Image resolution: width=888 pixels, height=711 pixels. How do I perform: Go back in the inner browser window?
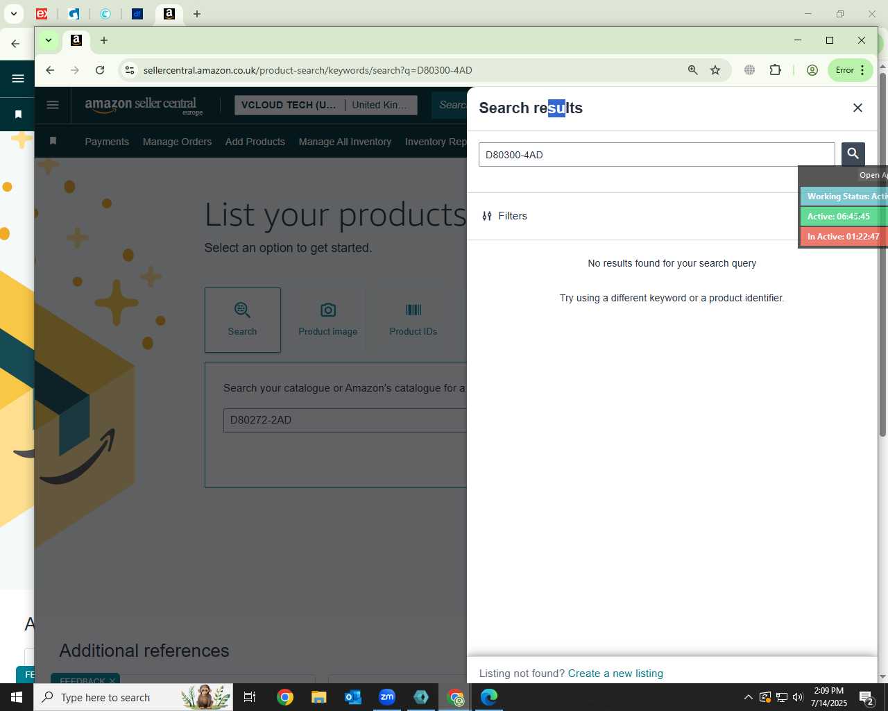pos(50,70)
